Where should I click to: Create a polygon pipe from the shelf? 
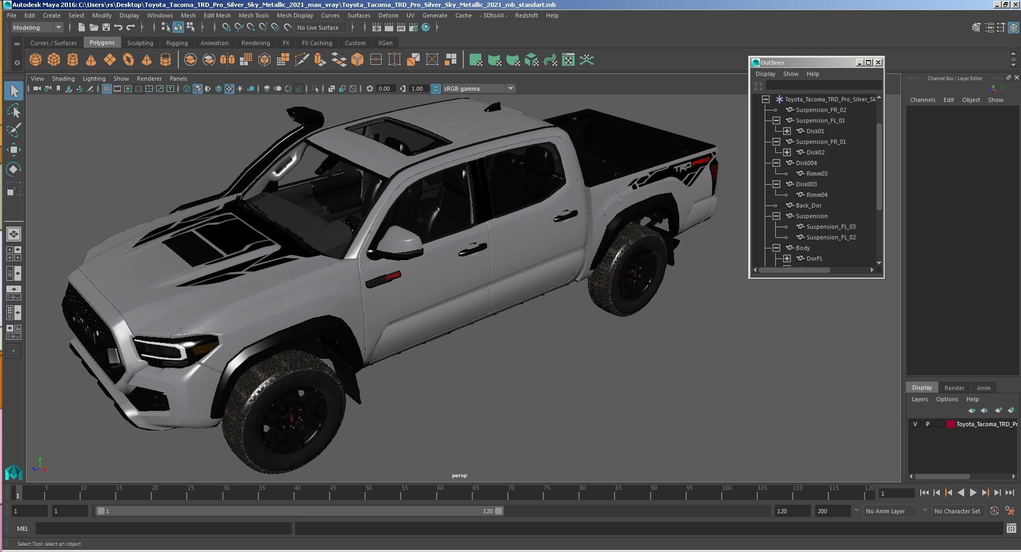[166, 60]
